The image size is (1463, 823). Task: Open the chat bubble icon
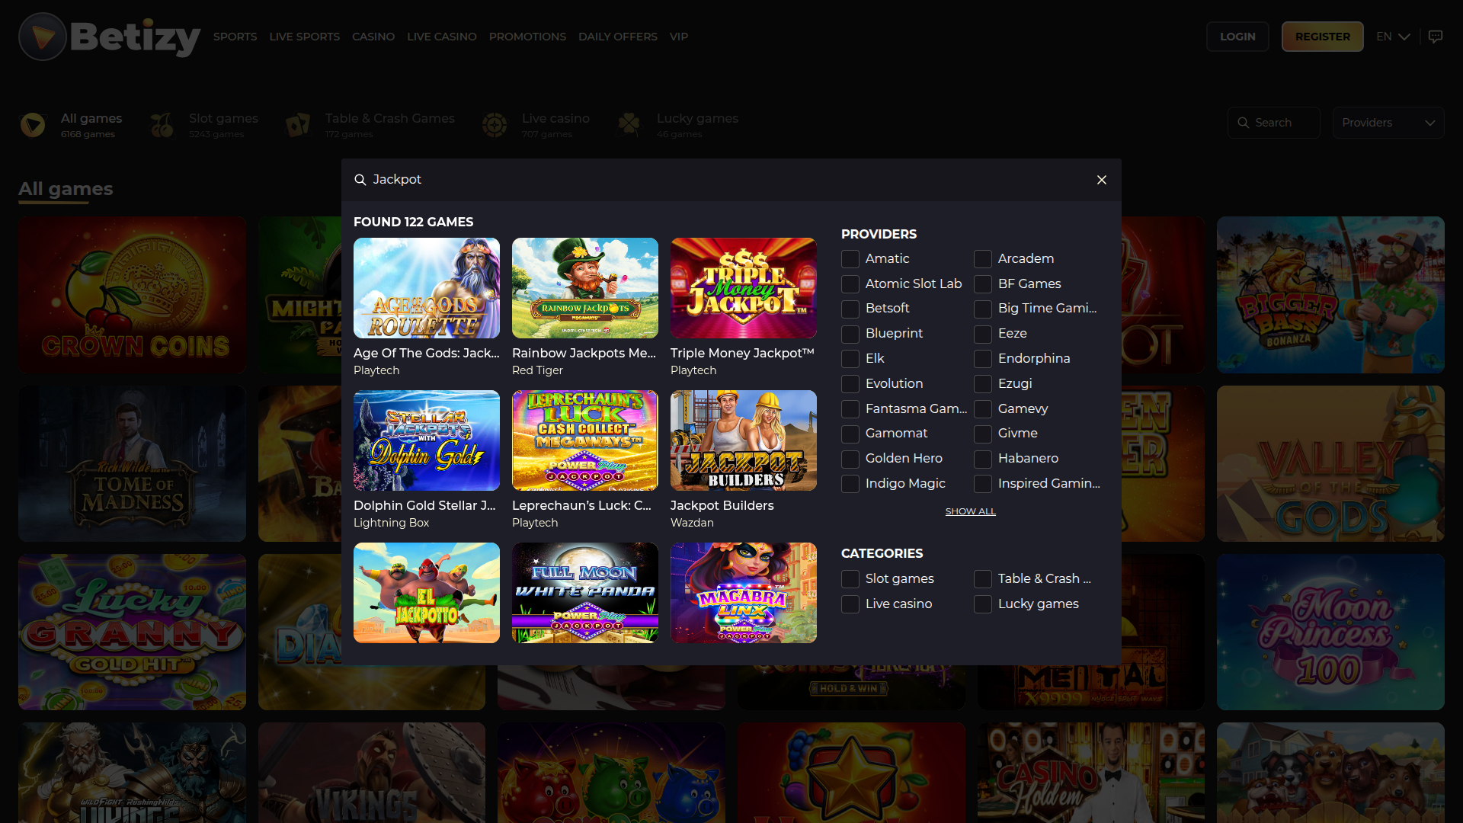(1436, 36)
